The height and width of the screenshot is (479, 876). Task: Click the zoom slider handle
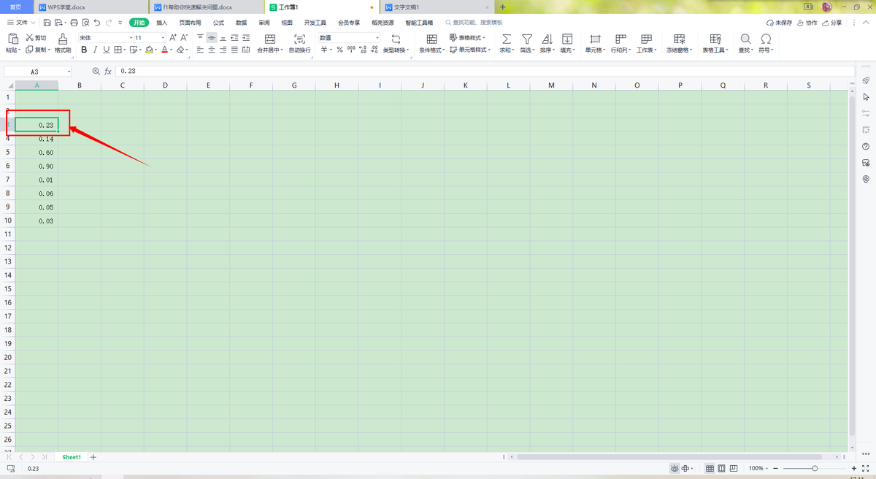815,468
